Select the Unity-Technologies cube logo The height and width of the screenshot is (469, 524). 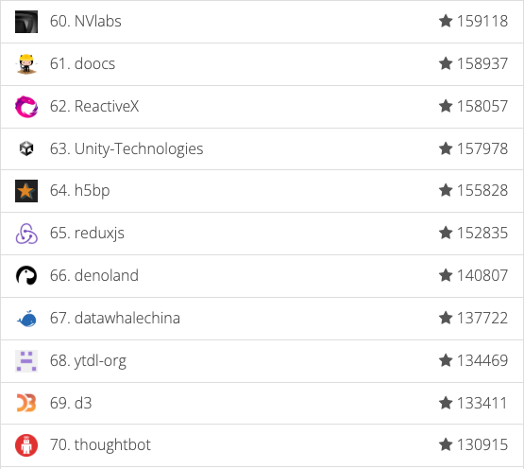[26, 148]
